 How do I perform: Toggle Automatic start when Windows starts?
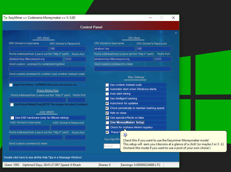107,89
